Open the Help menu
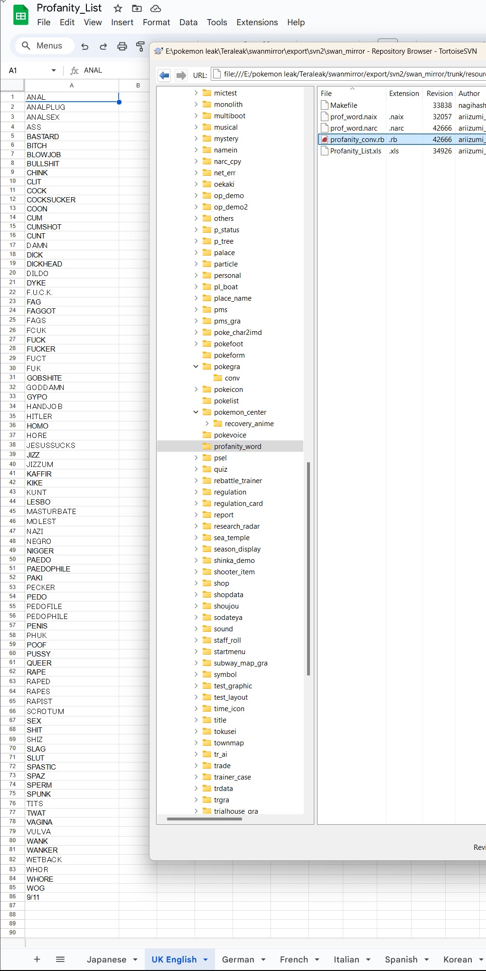 (x=296, y=22)
